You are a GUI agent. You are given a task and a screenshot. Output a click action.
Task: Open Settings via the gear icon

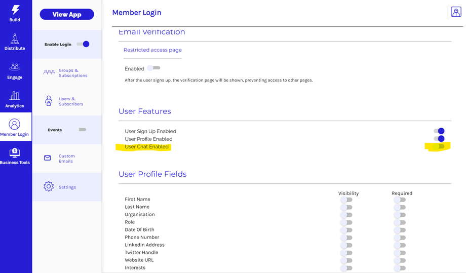(x=49, y=186)
